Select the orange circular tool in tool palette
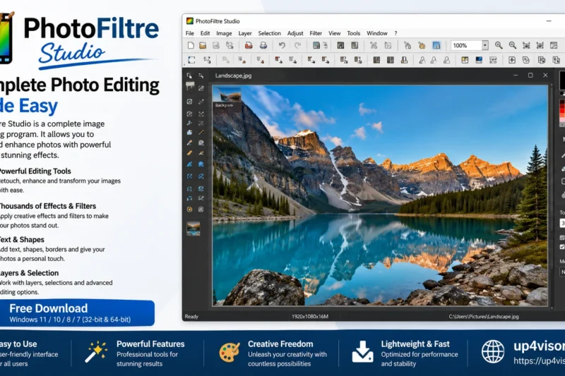Viewport: 565px width, 376px height. tap(189, 210)
